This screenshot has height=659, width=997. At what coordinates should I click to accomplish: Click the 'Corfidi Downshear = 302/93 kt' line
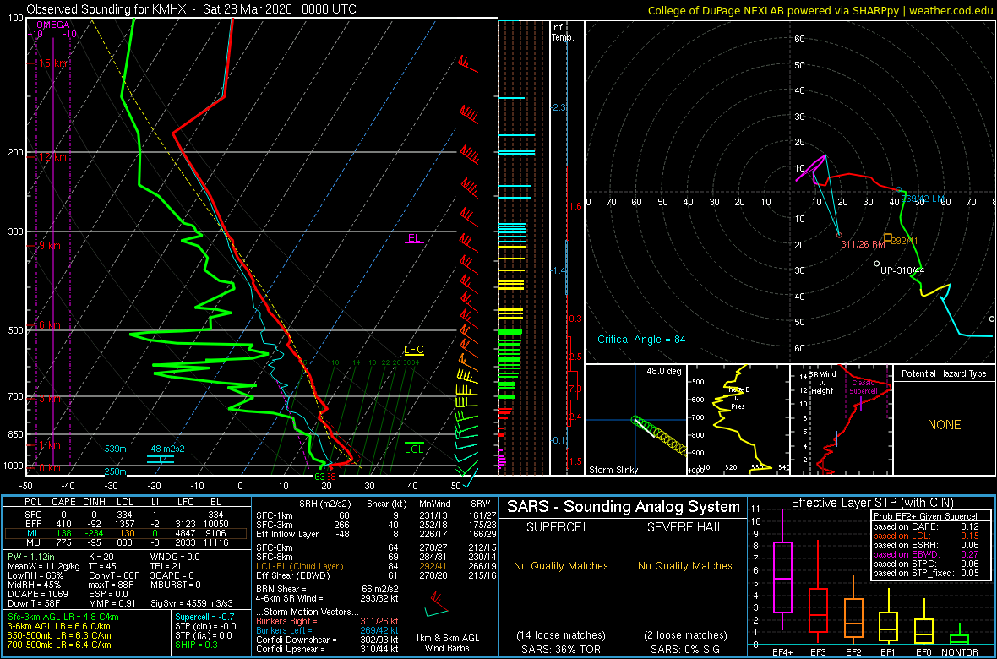327,640
